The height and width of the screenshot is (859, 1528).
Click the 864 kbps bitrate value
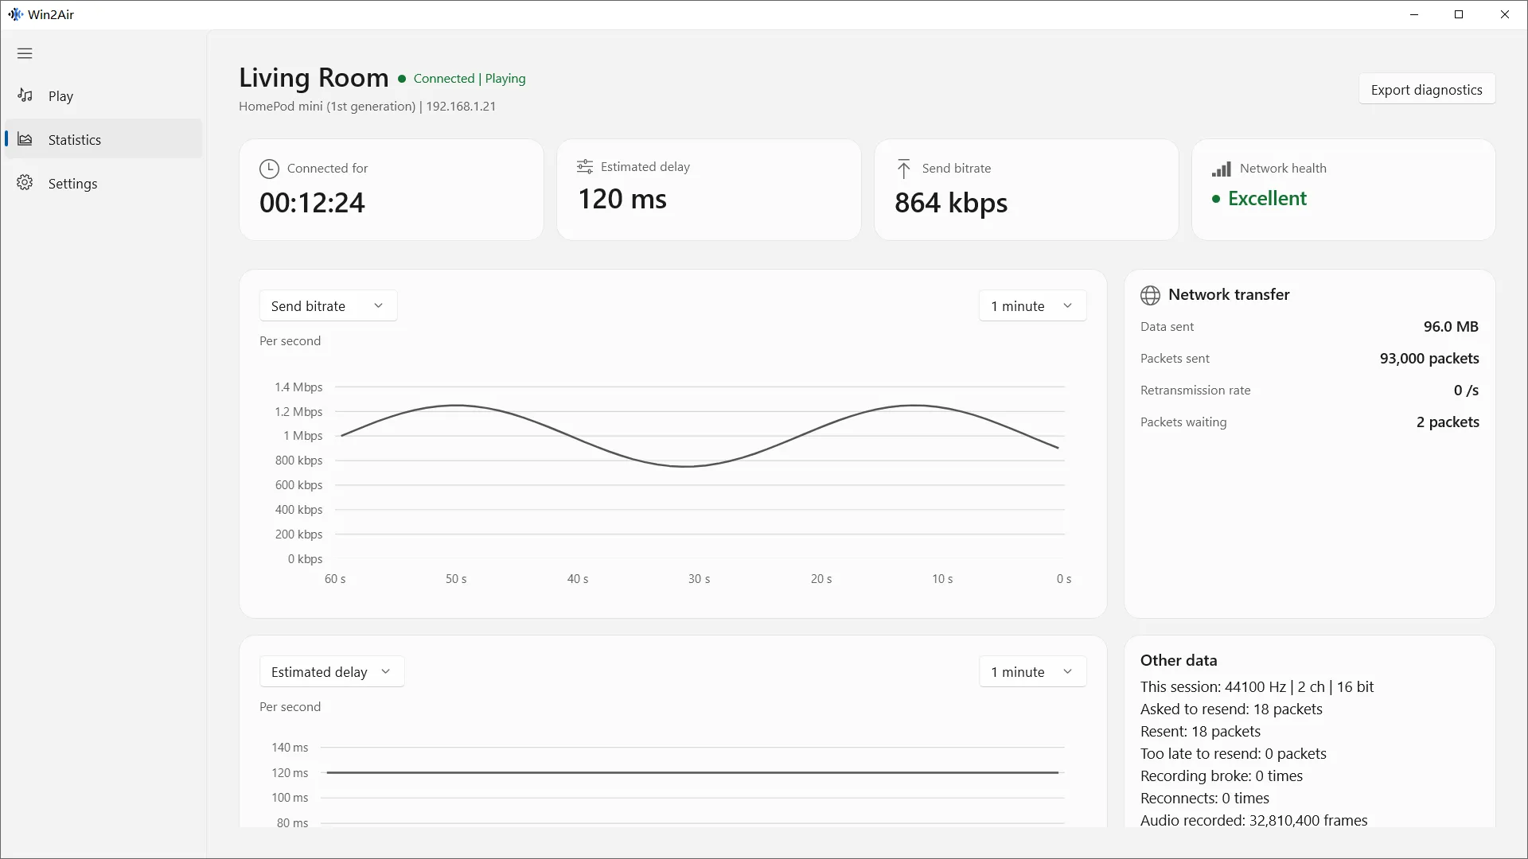tap(951, 203)
